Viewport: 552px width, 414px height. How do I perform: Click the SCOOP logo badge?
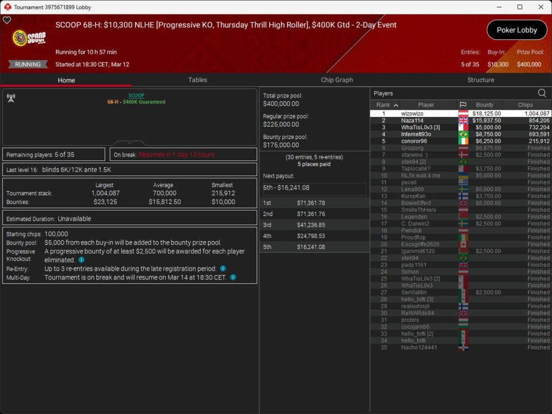click(30, 38)
